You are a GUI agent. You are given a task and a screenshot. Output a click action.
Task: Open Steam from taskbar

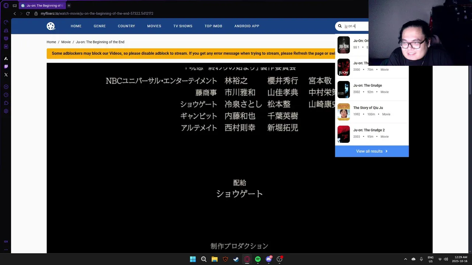pos(236,259)
